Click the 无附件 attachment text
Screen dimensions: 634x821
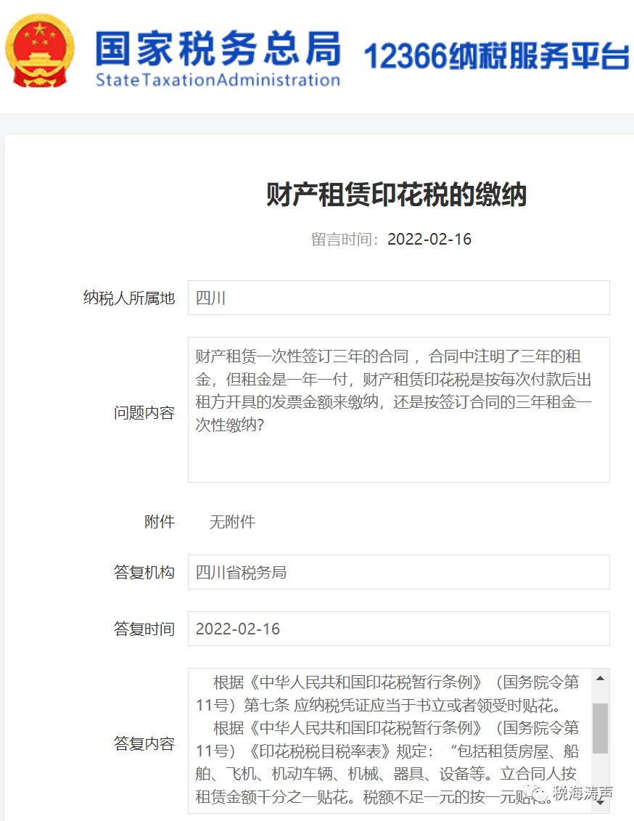(x=232, y=522)
